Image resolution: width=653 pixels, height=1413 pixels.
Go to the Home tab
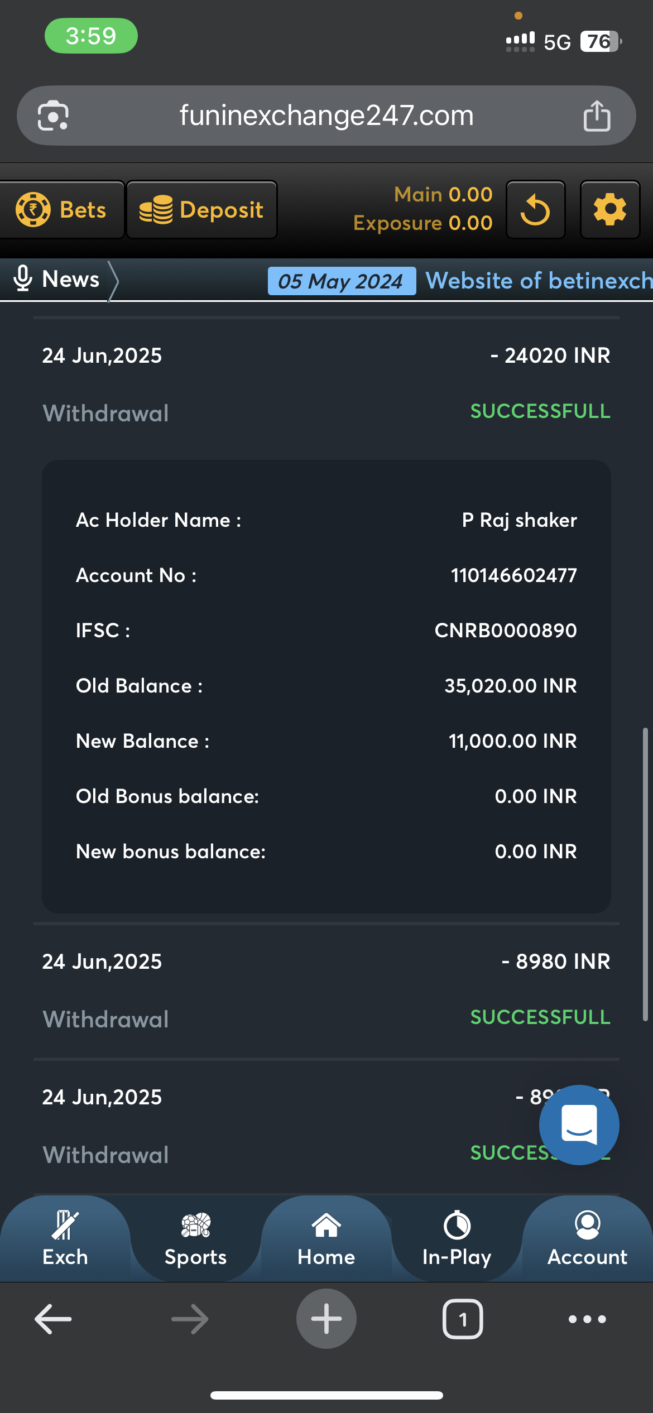coord(326,1238)
